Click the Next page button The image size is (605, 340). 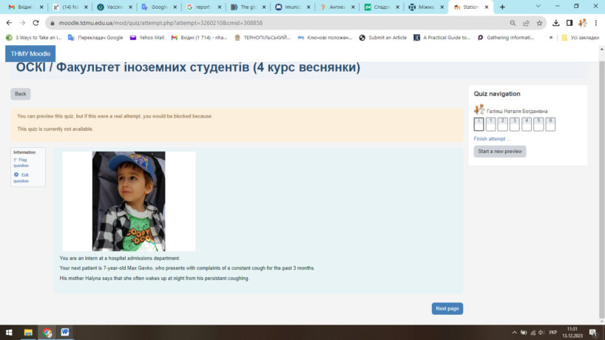click(447, 308)
